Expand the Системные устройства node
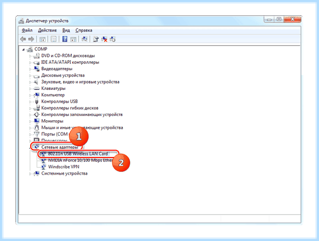 tap(30, 173)
